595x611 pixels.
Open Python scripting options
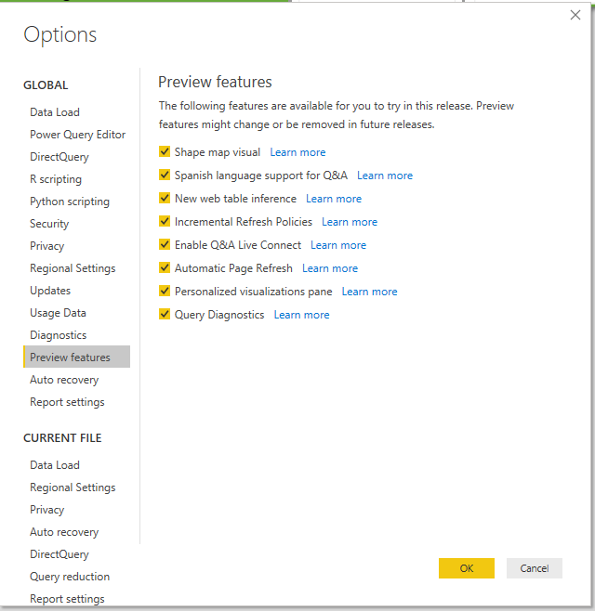tap(70, 201)
